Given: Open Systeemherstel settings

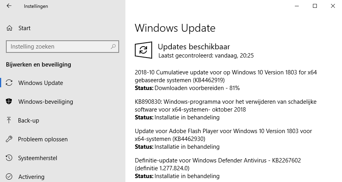Looking at the screenshot, I should (38, 158).
